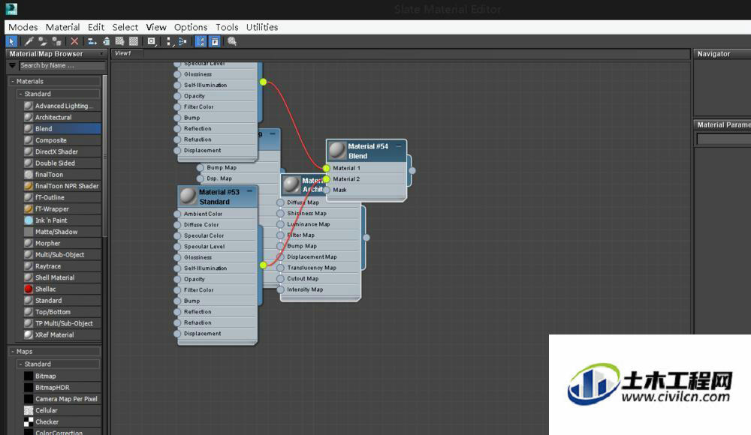The image size is (751, 435).
Task: Collapse the Material #53 Standard node
Action: coord(249,191)
